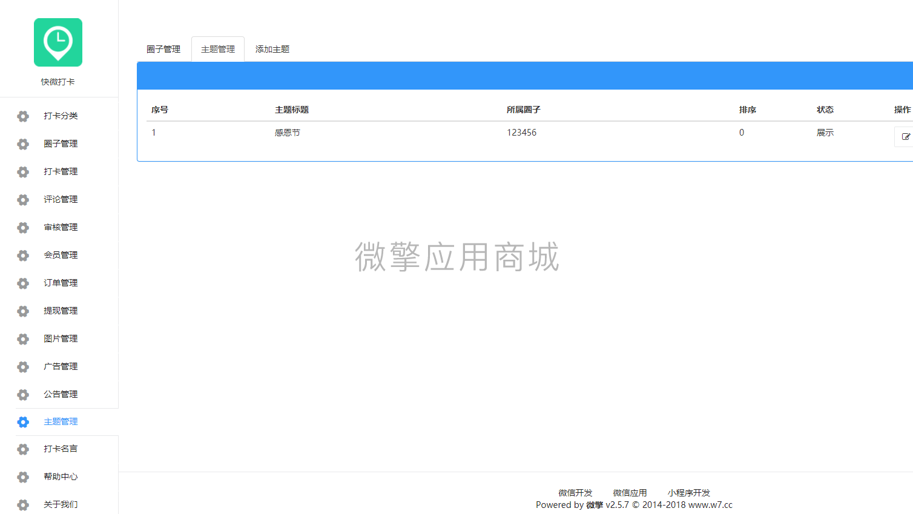913x514 pixels.
Task: Click the gear icon beside 广告管理
Action: tap(22, 367)
